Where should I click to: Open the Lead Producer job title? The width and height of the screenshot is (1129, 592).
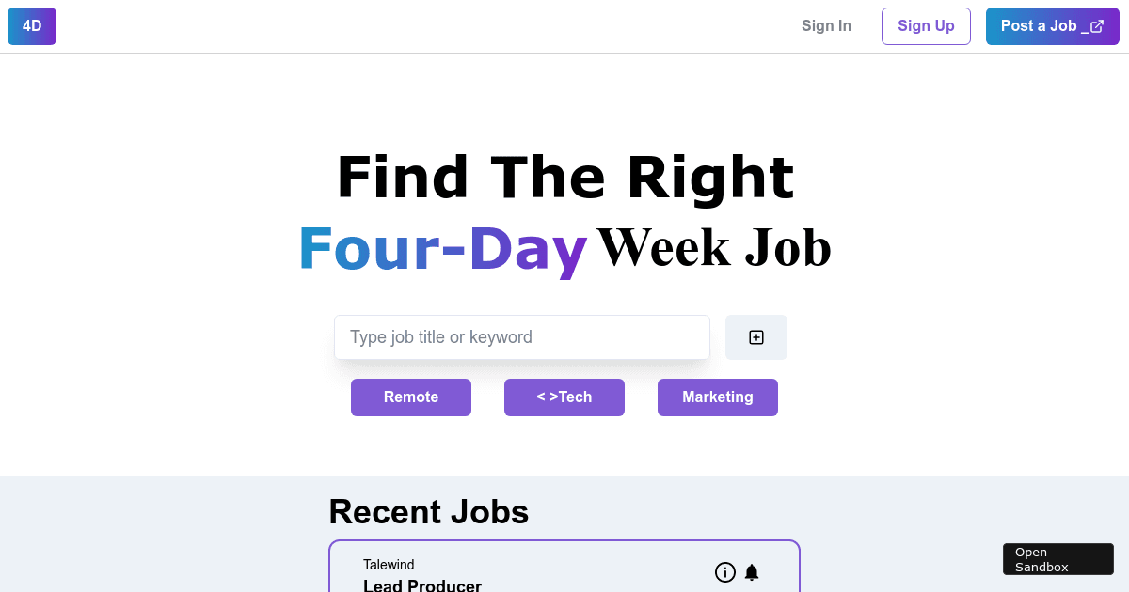(x=422, y=585)
